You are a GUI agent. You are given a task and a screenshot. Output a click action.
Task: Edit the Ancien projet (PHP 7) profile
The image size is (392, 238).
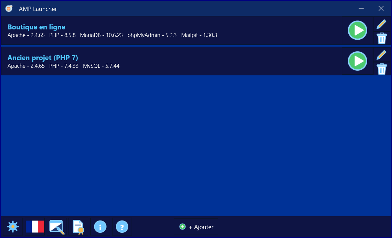(381, 55)
